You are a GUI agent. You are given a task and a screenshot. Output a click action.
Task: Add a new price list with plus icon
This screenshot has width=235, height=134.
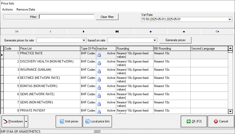151,31
